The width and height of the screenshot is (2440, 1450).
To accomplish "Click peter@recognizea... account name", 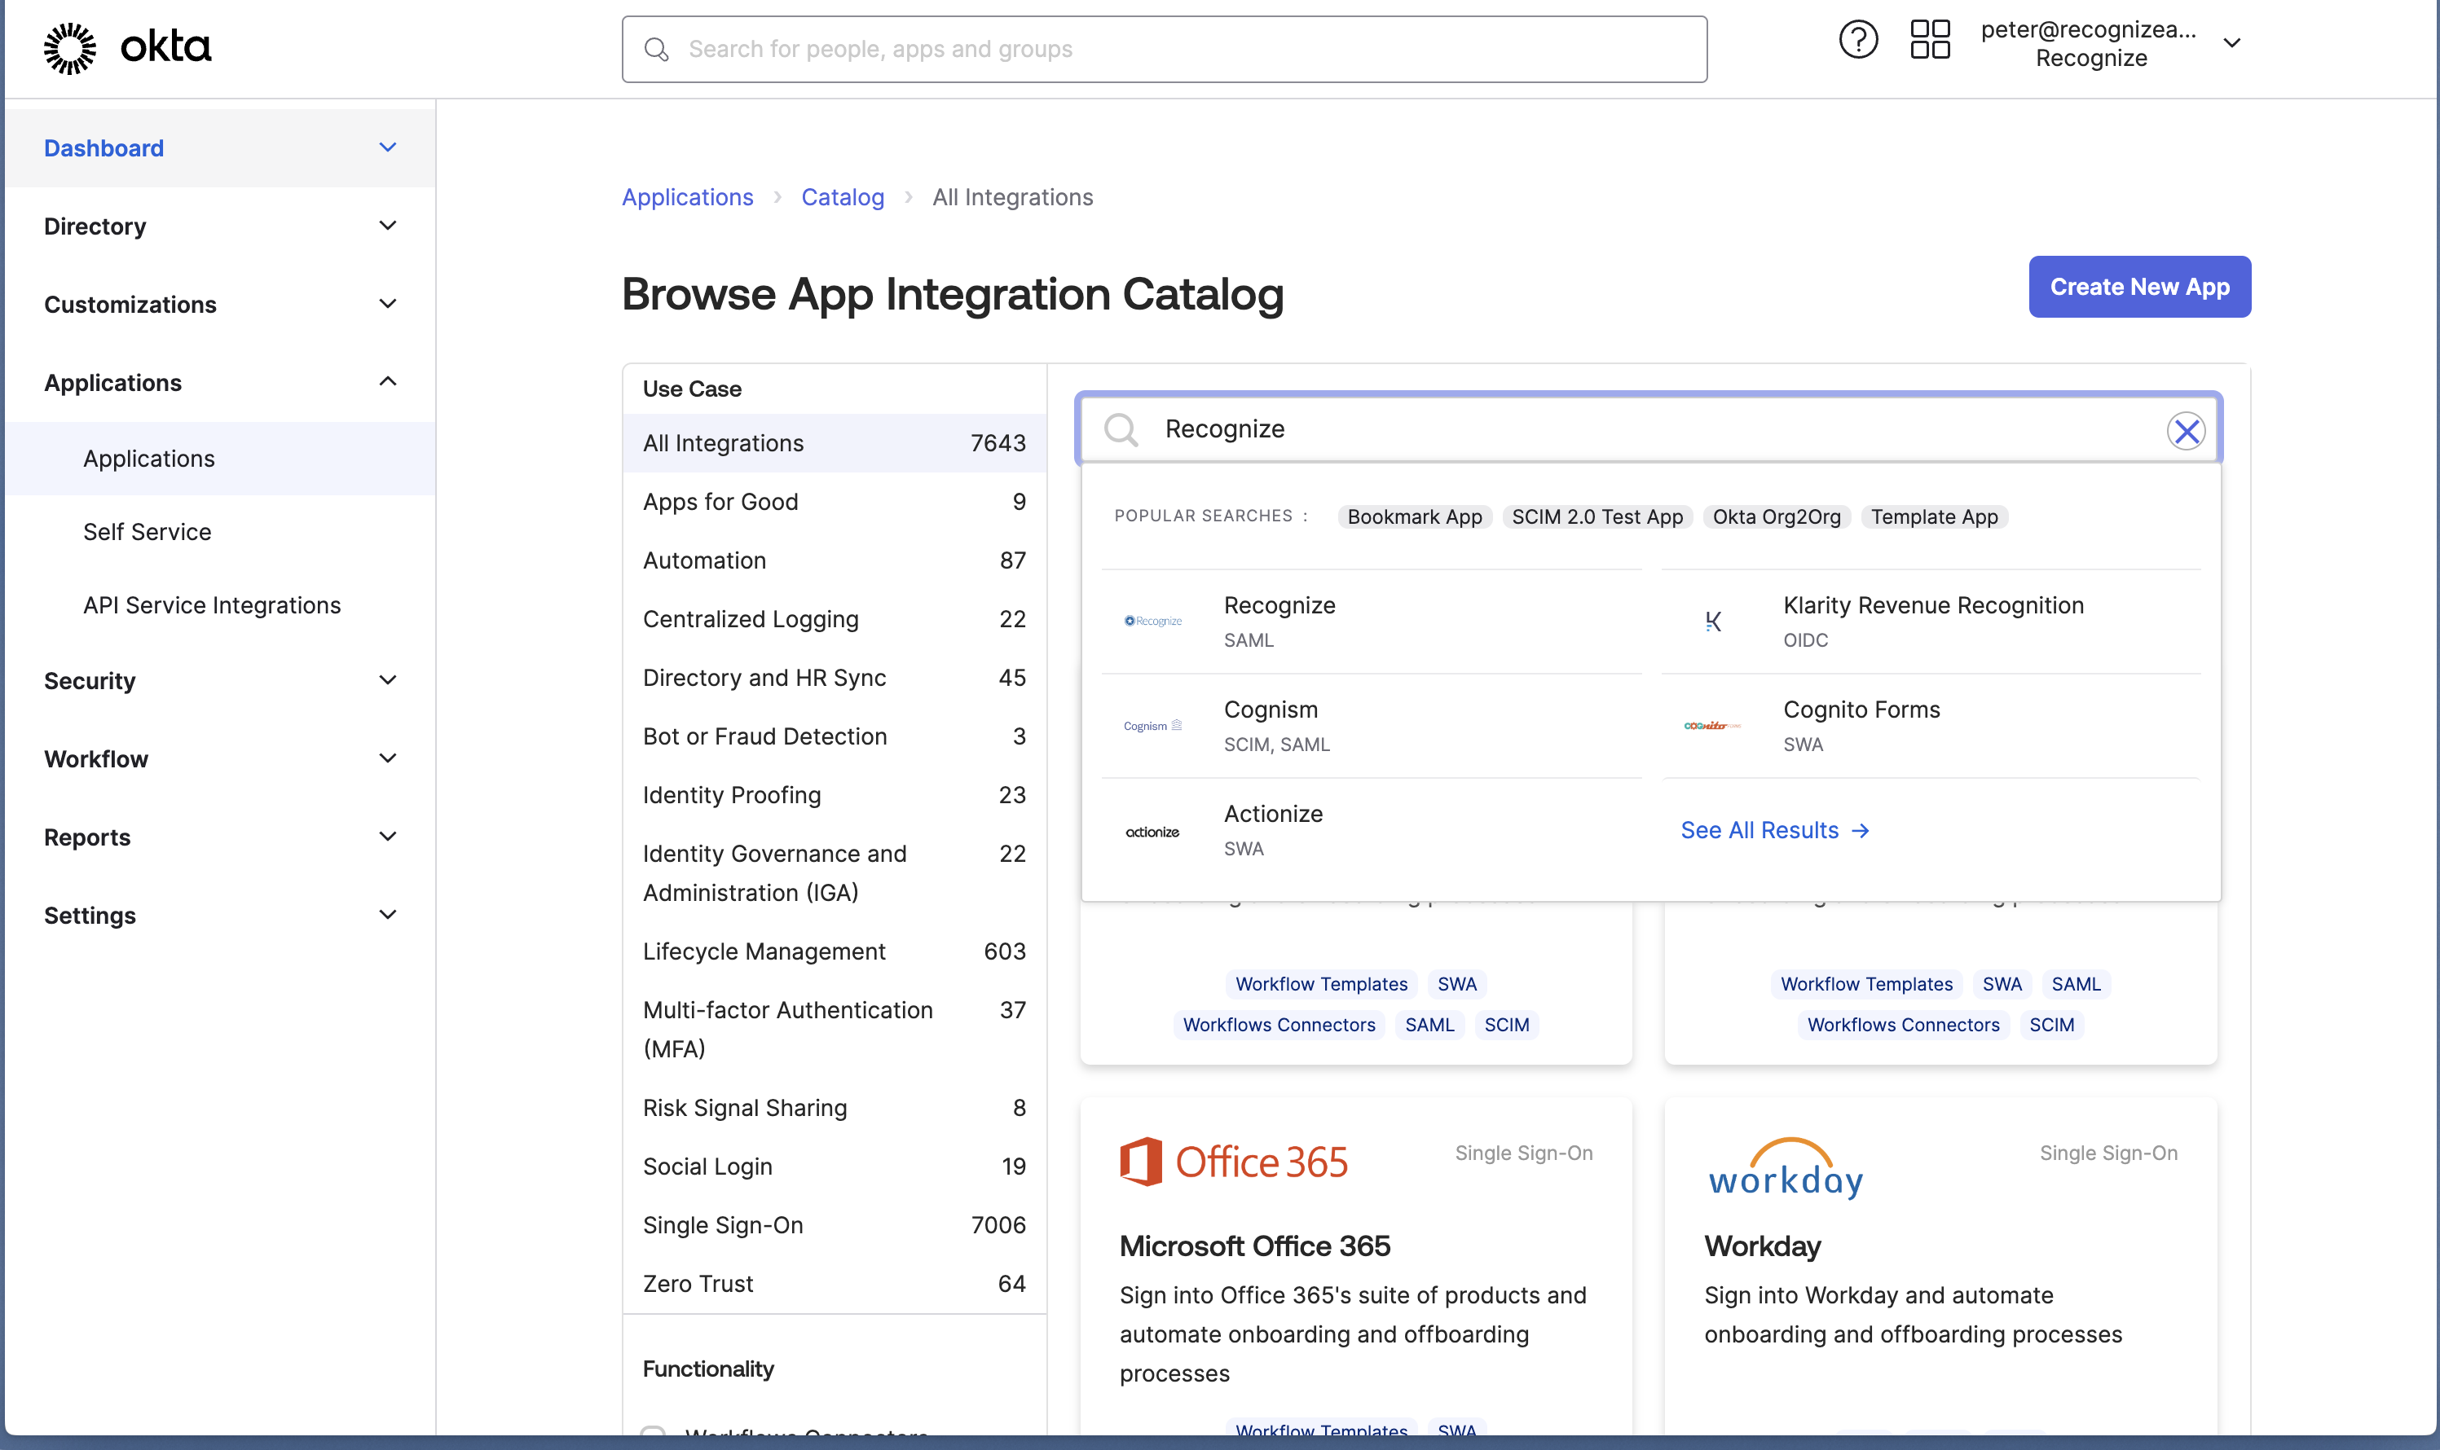I will pos(2088,29).
